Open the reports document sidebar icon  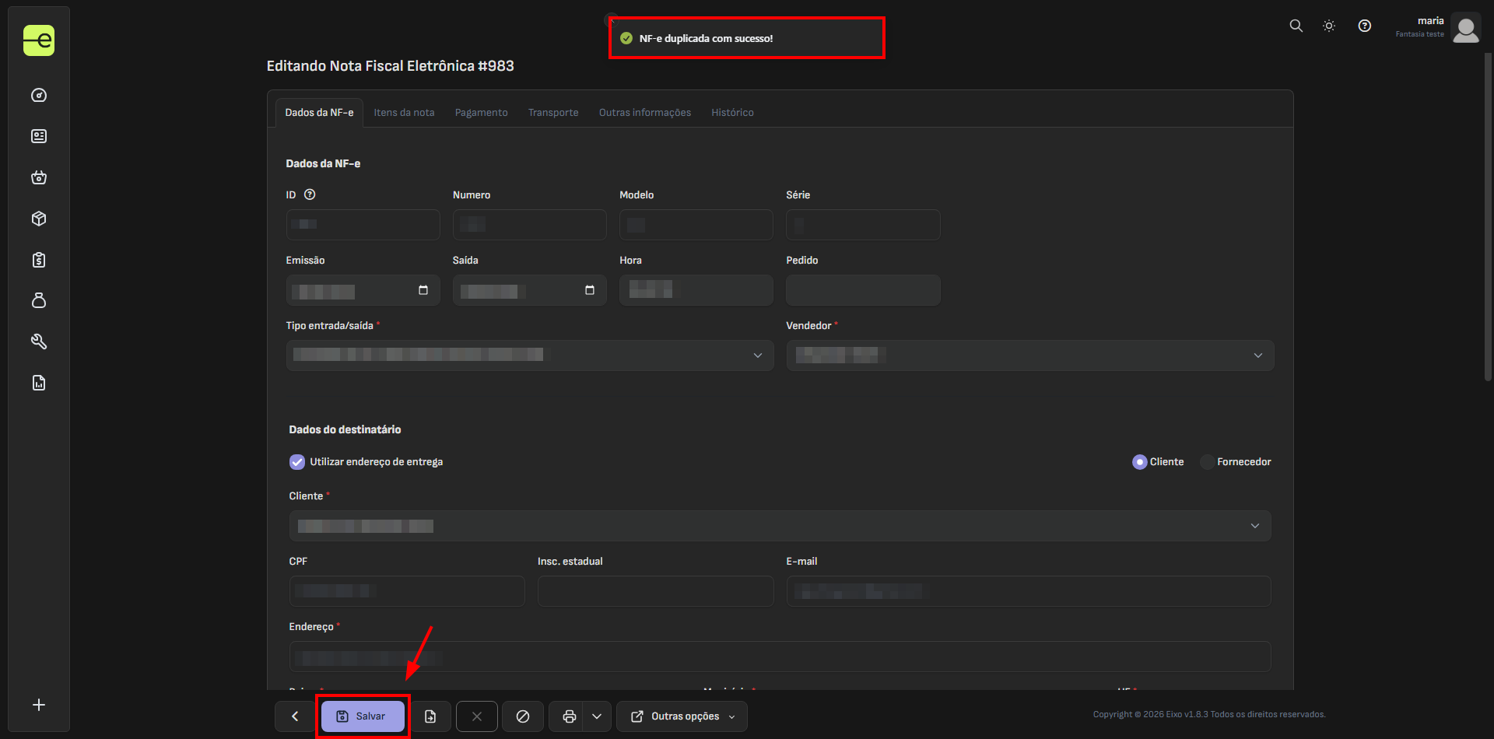pyautogui.click(x=39, y=383)
